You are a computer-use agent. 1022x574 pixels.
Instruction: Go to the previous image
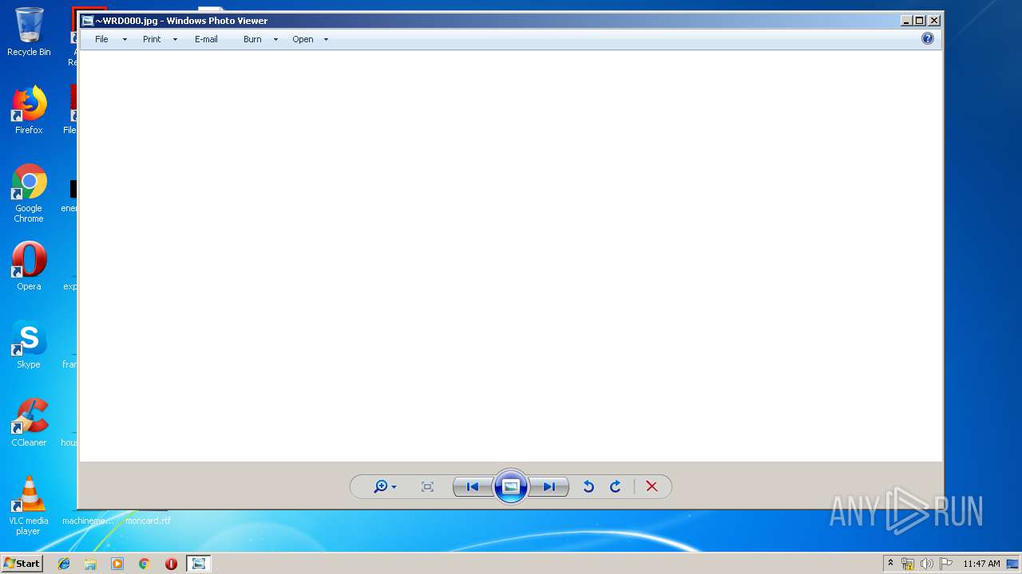click(x=472, y=486)
